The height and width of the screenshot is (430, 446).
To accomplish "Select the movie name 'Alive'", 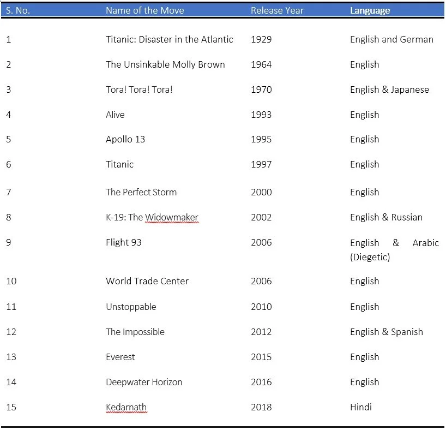I will pos(115,115).
